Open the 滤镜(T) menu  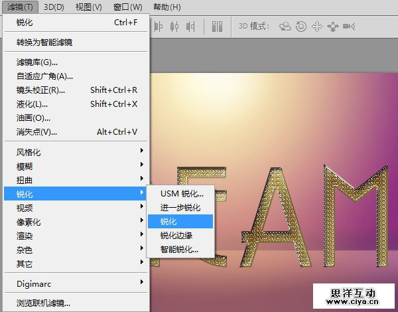20,7
